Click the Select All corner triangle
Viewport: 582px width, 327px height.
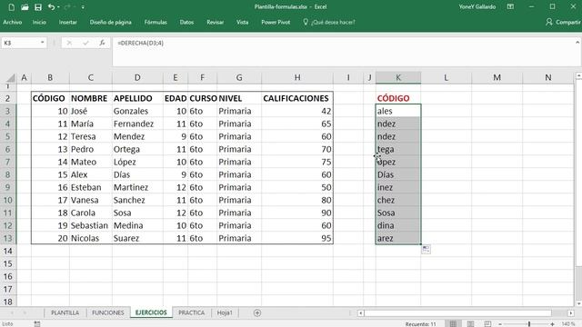coord(10,78)
